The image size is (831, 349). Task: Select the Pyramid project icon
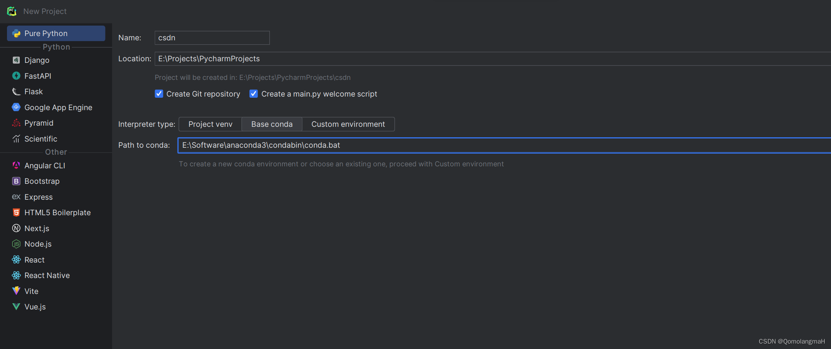pos(16,123)
